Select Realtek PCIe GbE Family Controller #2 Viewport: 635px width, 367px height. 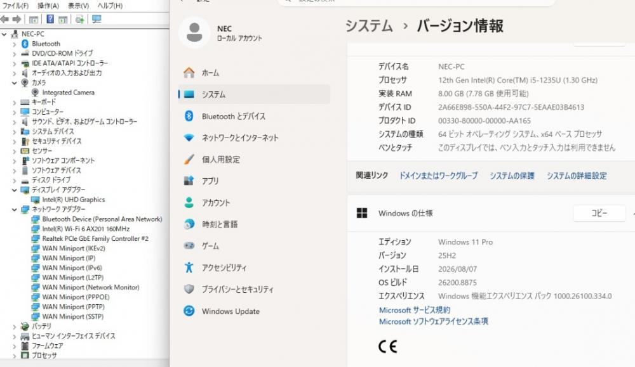(x=95, y=238)
